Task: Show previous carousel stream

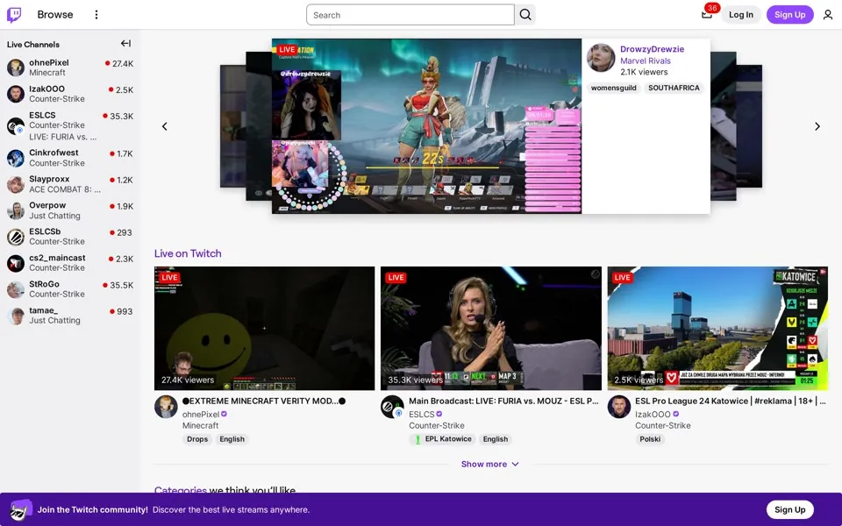Action: [x=165, y=126]
